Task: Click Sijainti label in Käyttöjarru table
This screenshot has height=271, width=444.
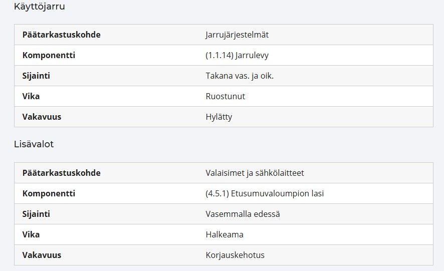Action: click(x=36, y=76)
